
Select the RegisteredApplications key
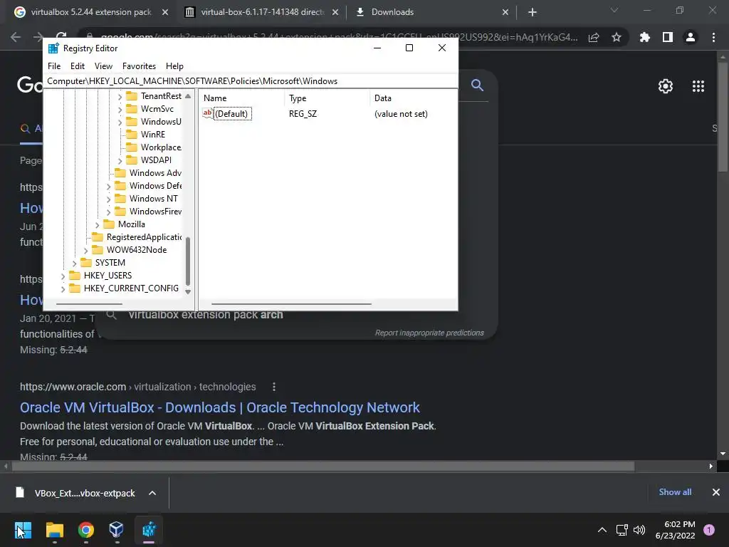[x=144, y=237]
